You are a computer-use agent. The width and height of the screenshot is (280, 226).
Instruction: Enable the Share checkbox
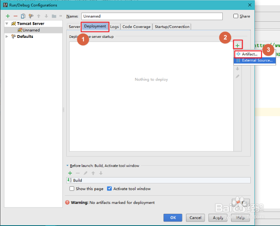click(x=236, y=16)
